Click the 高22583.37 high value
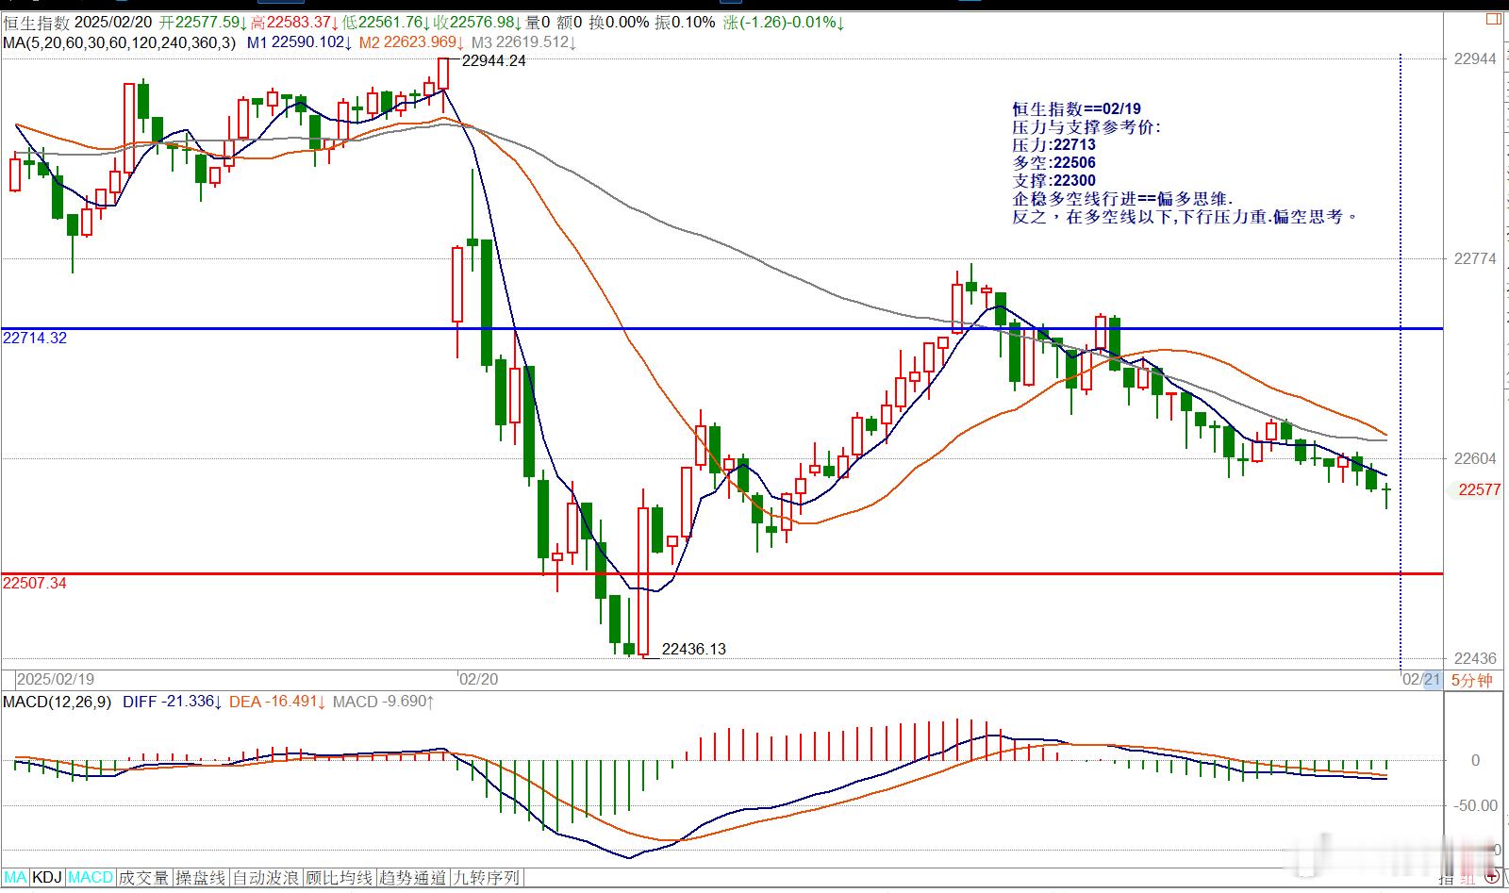 (x=294, y=23)
